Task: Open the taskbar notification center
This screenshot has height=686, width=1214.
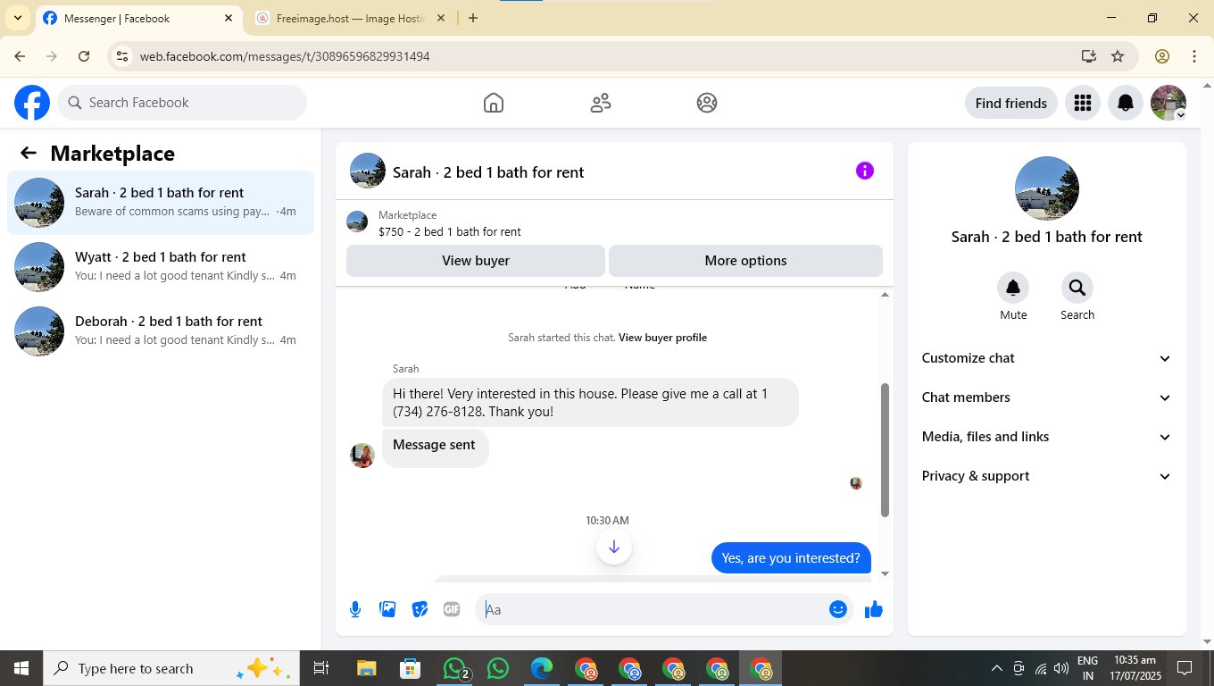Action: click(x=1185, y=668)
